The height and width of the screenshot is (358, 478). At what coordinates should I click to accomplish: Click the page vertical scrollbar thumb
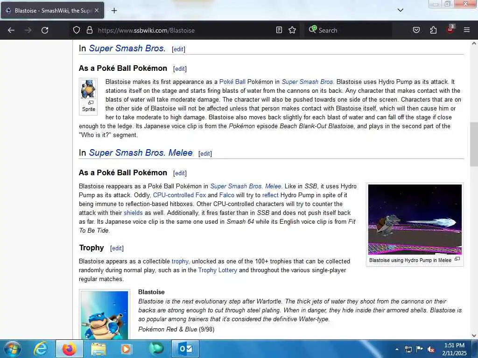[x=474, y=144]
